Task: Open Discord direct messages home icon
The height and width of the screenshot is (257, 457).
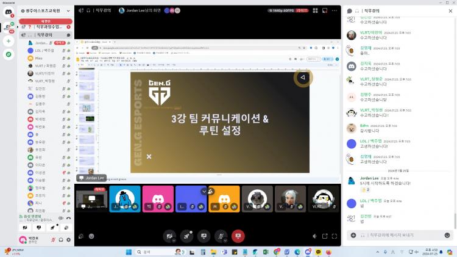Action: coord(9,12)
